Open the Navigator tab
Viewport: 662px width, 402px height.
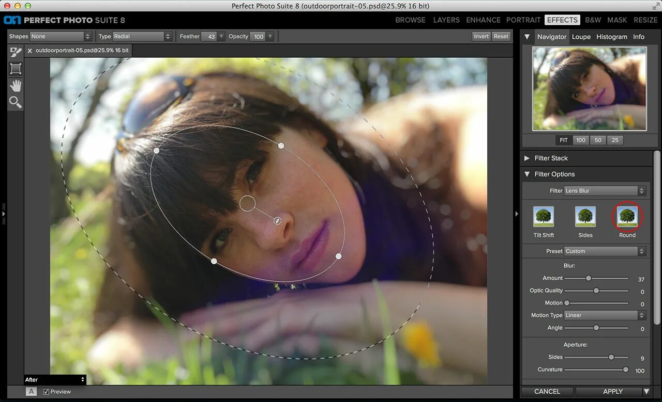pyautogui.click(x=552, y=37)
